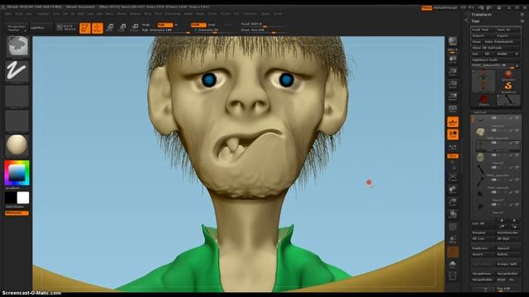
Task: Select the Scale transform icon in top shelf
Action: point(122,27)
